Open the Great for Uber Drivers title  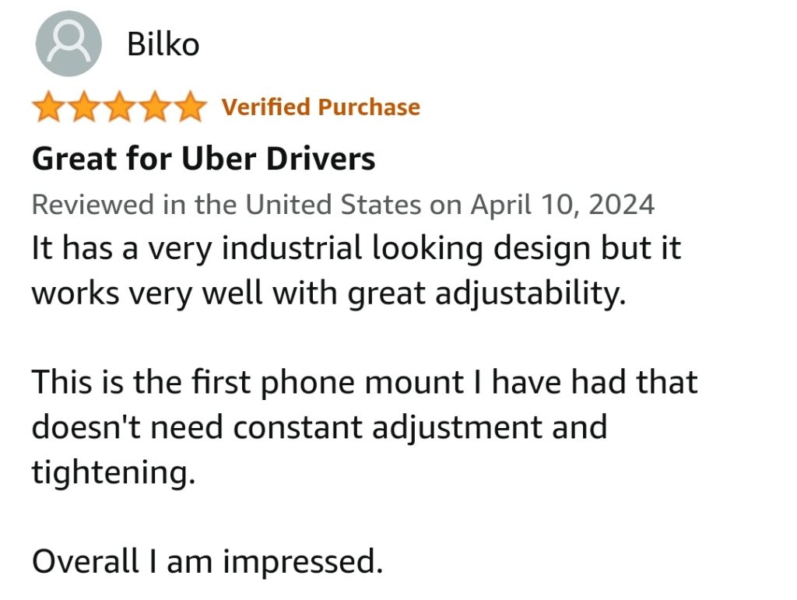point(203,159)
